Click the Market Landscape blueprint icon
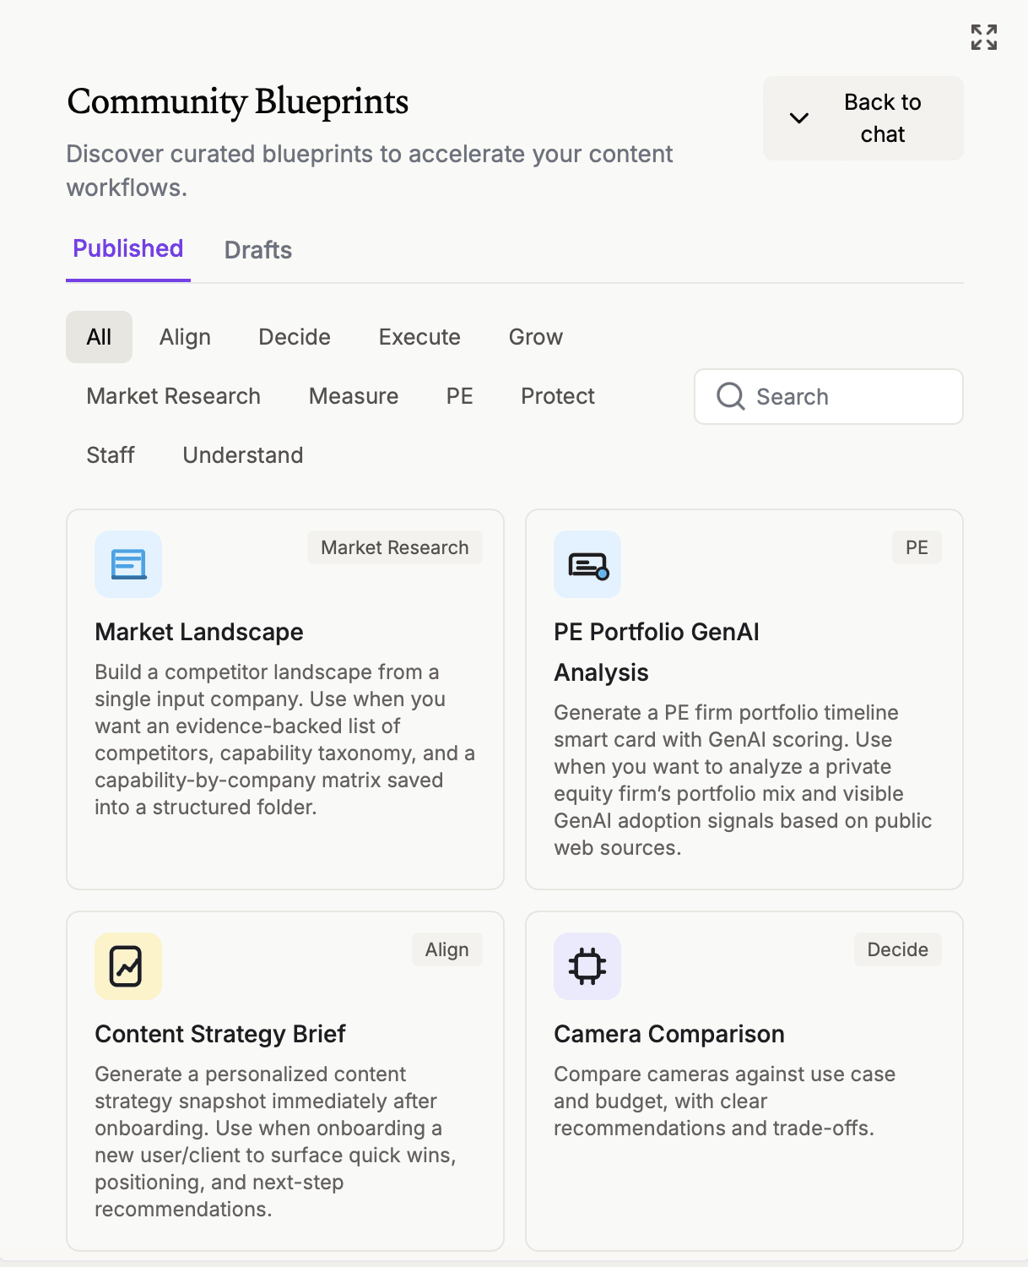Image resolution: width=1028 pixels, height=1267 pixels. tap(128, 564)
